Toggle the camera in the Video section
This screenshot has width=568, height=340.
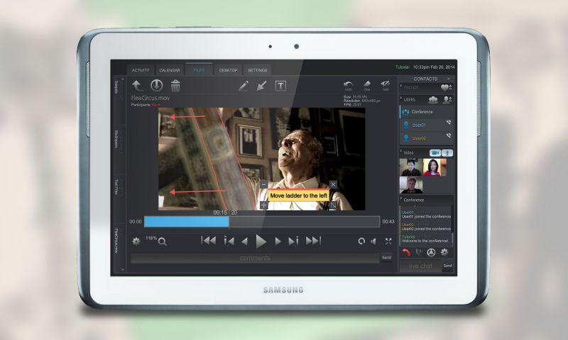pyautogui.click(x=435, y=153)
